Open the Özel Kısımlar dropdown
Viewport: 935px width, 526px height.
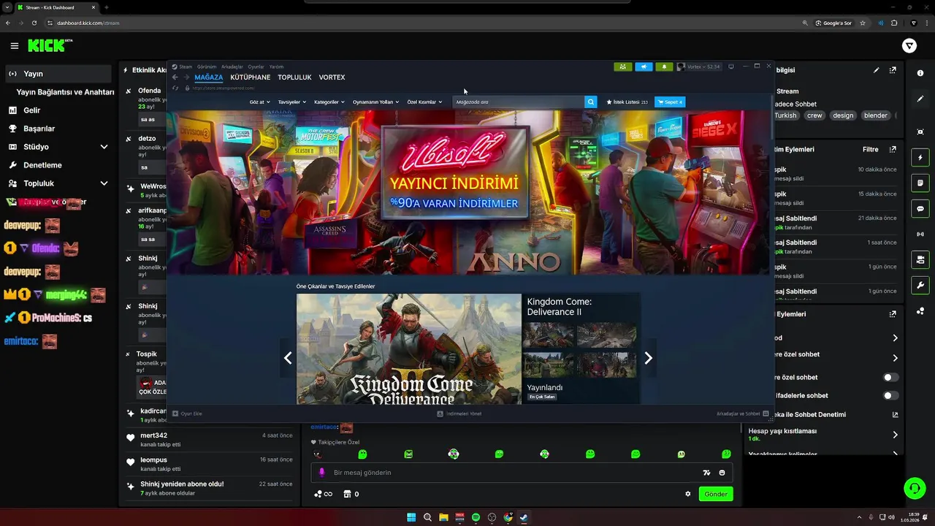pyautogui.click(x=424, y=102)
